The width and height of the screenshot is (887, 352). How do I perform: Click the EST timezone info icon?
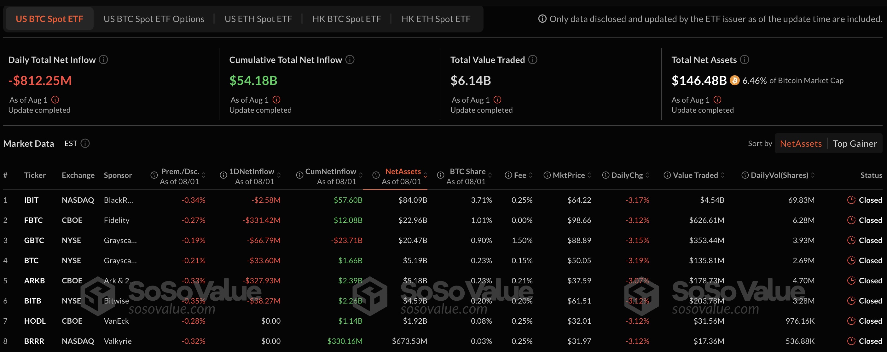coord(85,144)
